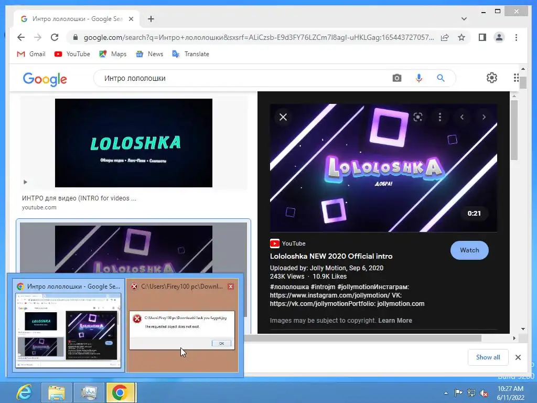This screenshot has height=403, width=537.
Task: Expand the tab search dropdown arrow
Action: [464, 19]
